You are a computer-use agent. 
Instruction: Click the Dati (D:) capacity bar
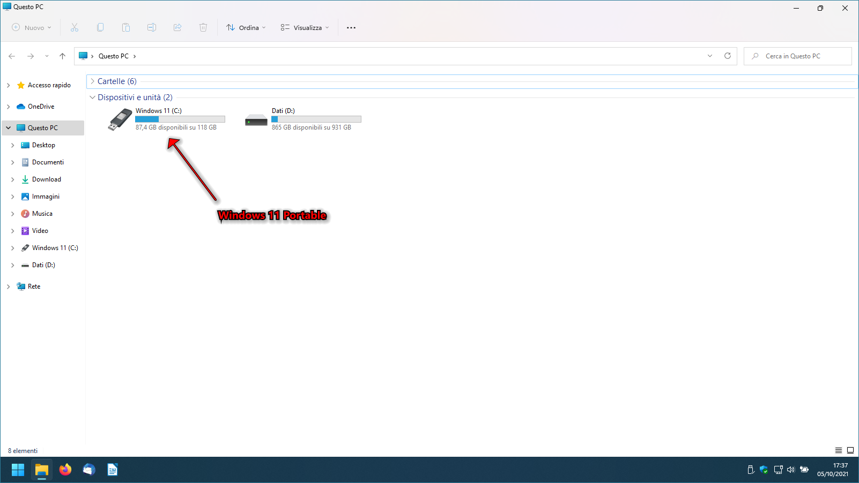point(316,119)
